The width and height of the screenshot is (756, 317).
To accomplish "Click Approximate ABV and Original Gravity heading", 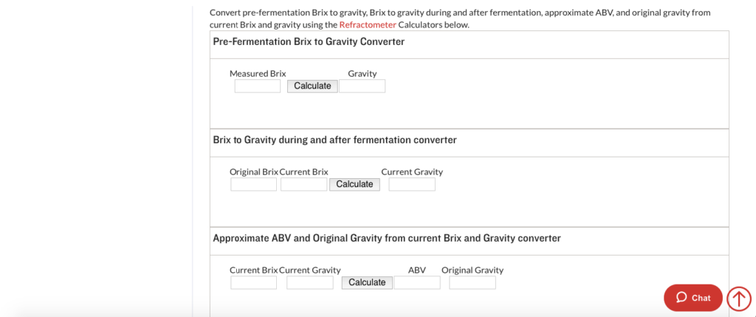I will (387, 239).
